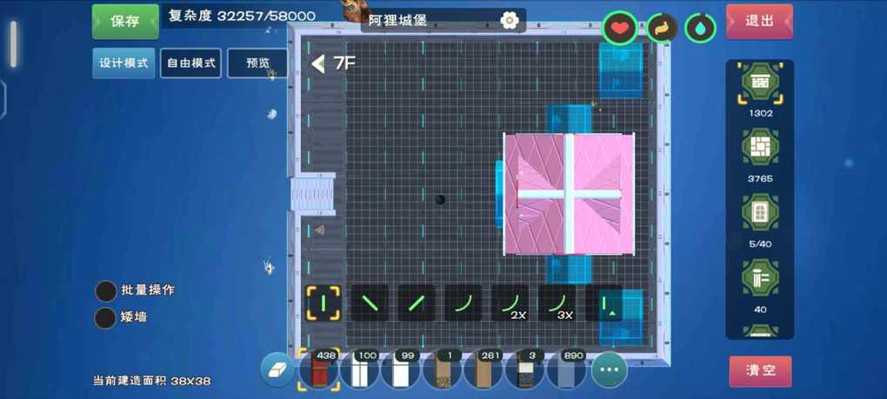The image size is (887, 399).
Task: Click the green 保存 save button
Action: pyautogui.click(x=125, y=22)
